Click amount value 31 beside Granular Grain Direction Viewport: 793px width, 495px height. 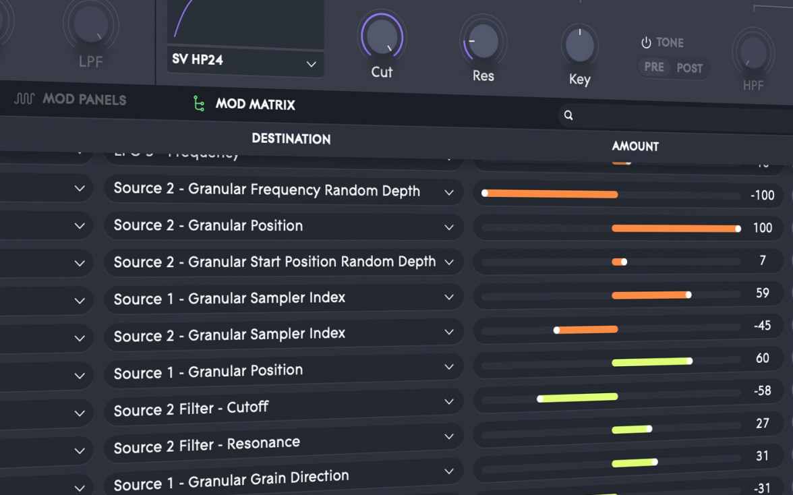762,456
